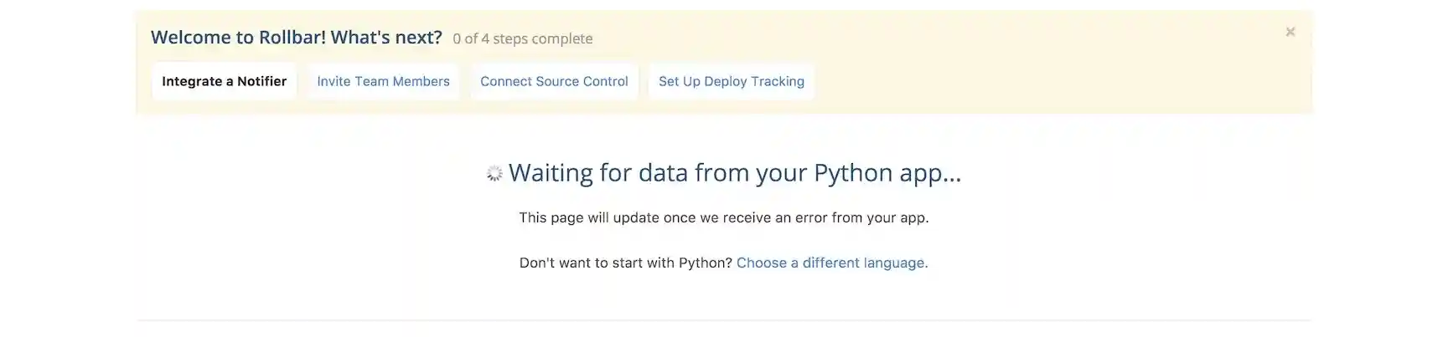Switch to Connect Source Control step
The height and width of the screenshot is (337, 1448).
coord(554,81)
